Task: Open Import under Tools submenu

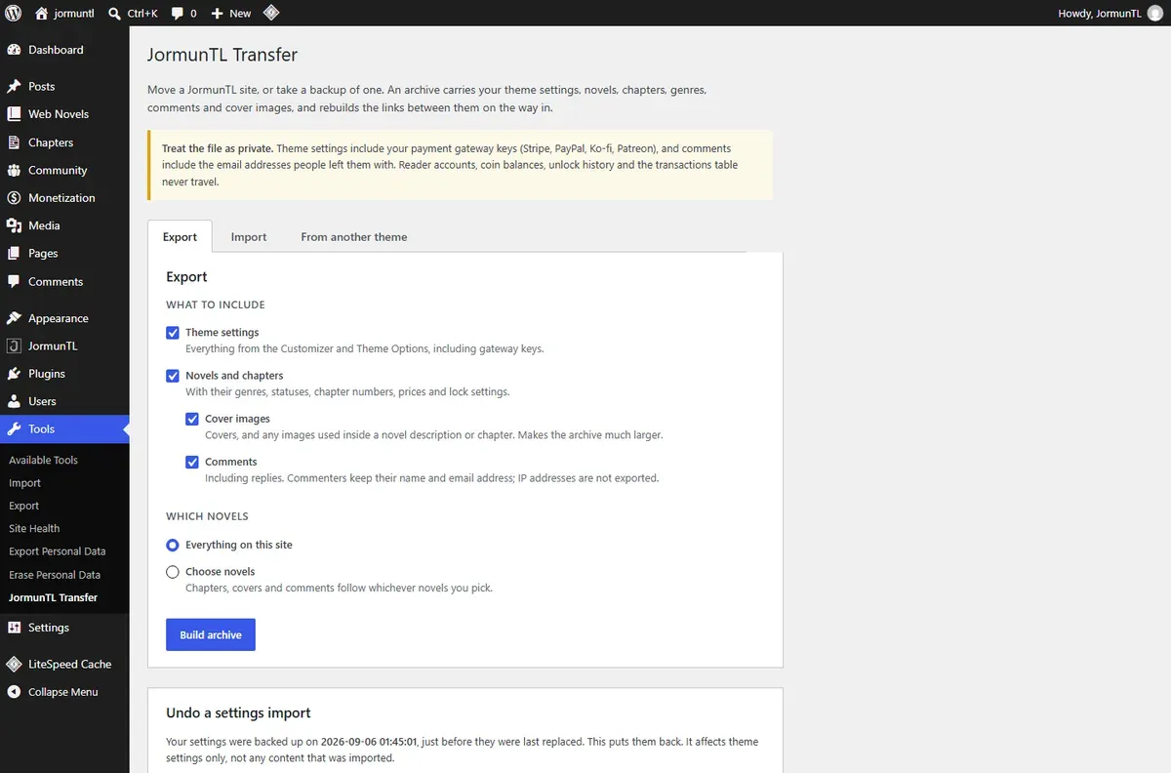Action: pos(24,483)
